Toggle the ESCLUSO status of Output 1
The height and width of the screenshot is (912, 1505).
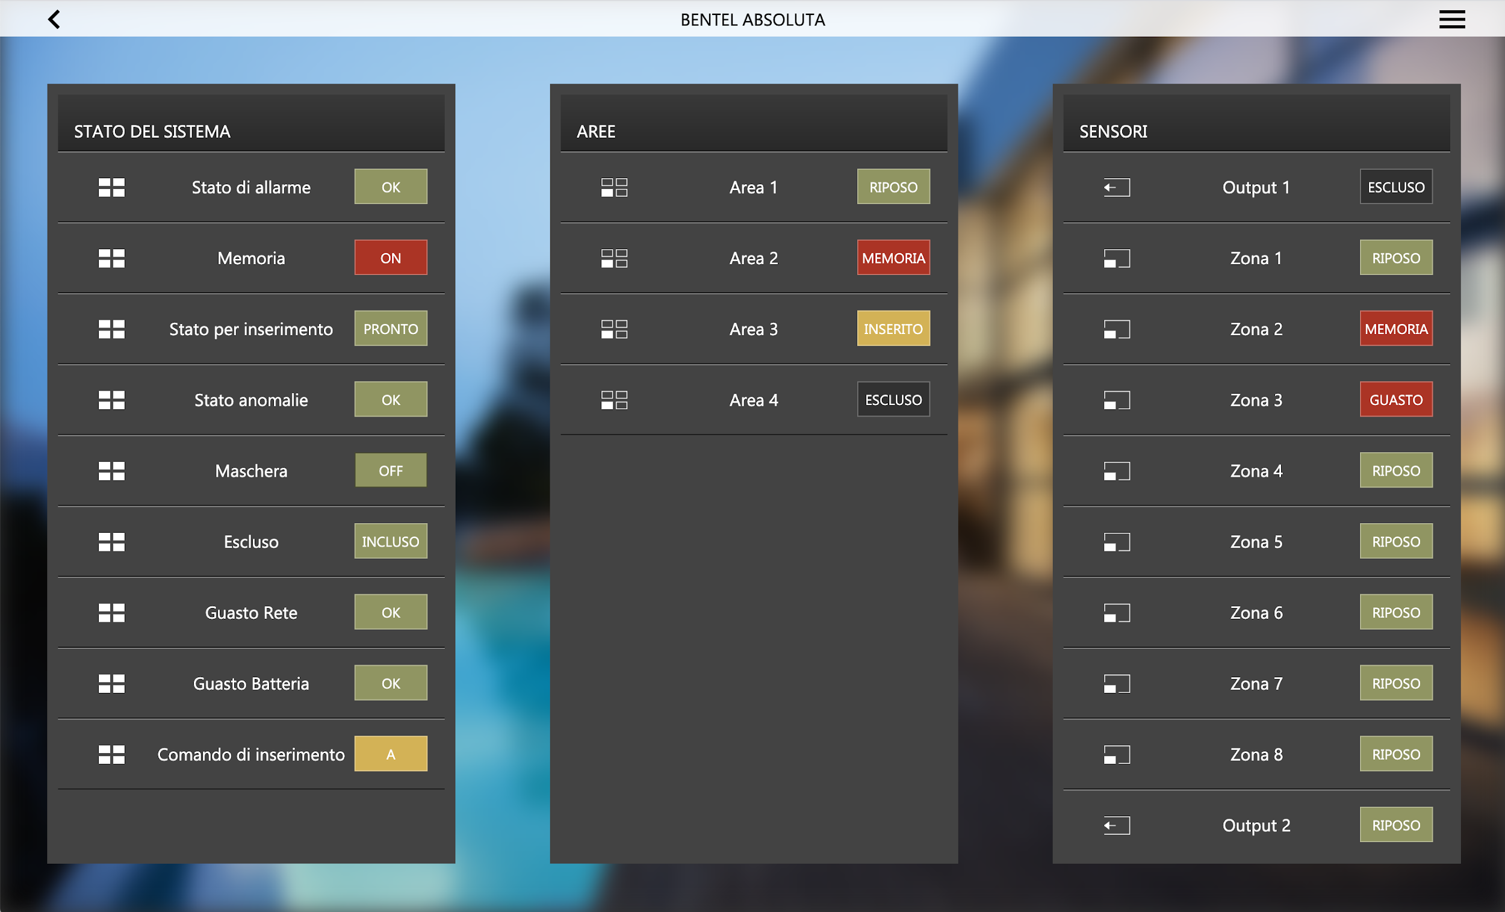point(1396,187)
